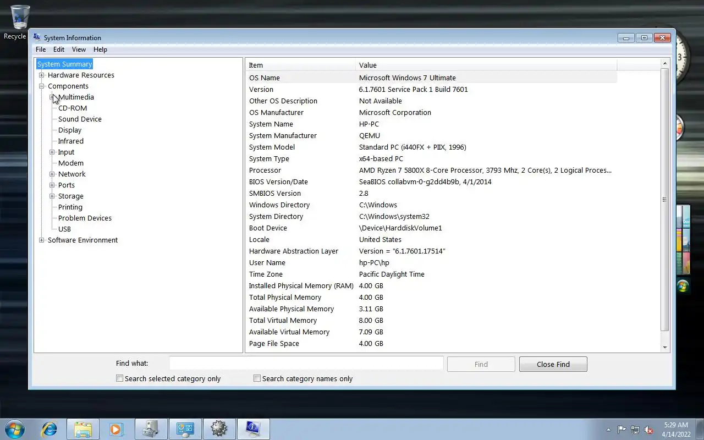Expand the Ports node
Image resolution: width=704 pixels, height=440 pixels.
[x=52, y=185]
